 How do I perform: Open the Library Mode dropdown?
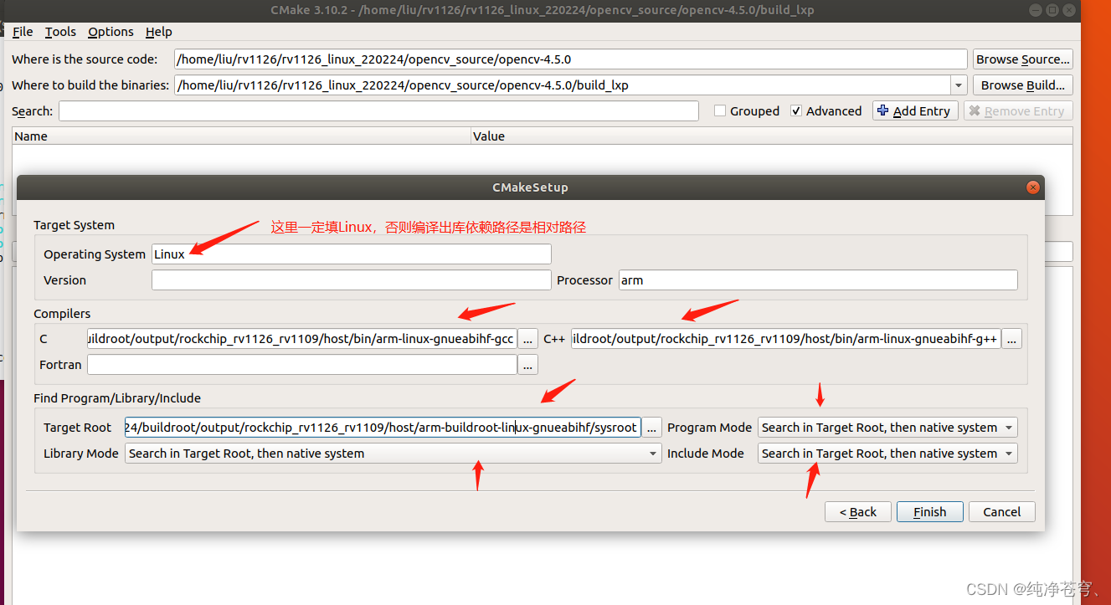(x=393, y=454)
